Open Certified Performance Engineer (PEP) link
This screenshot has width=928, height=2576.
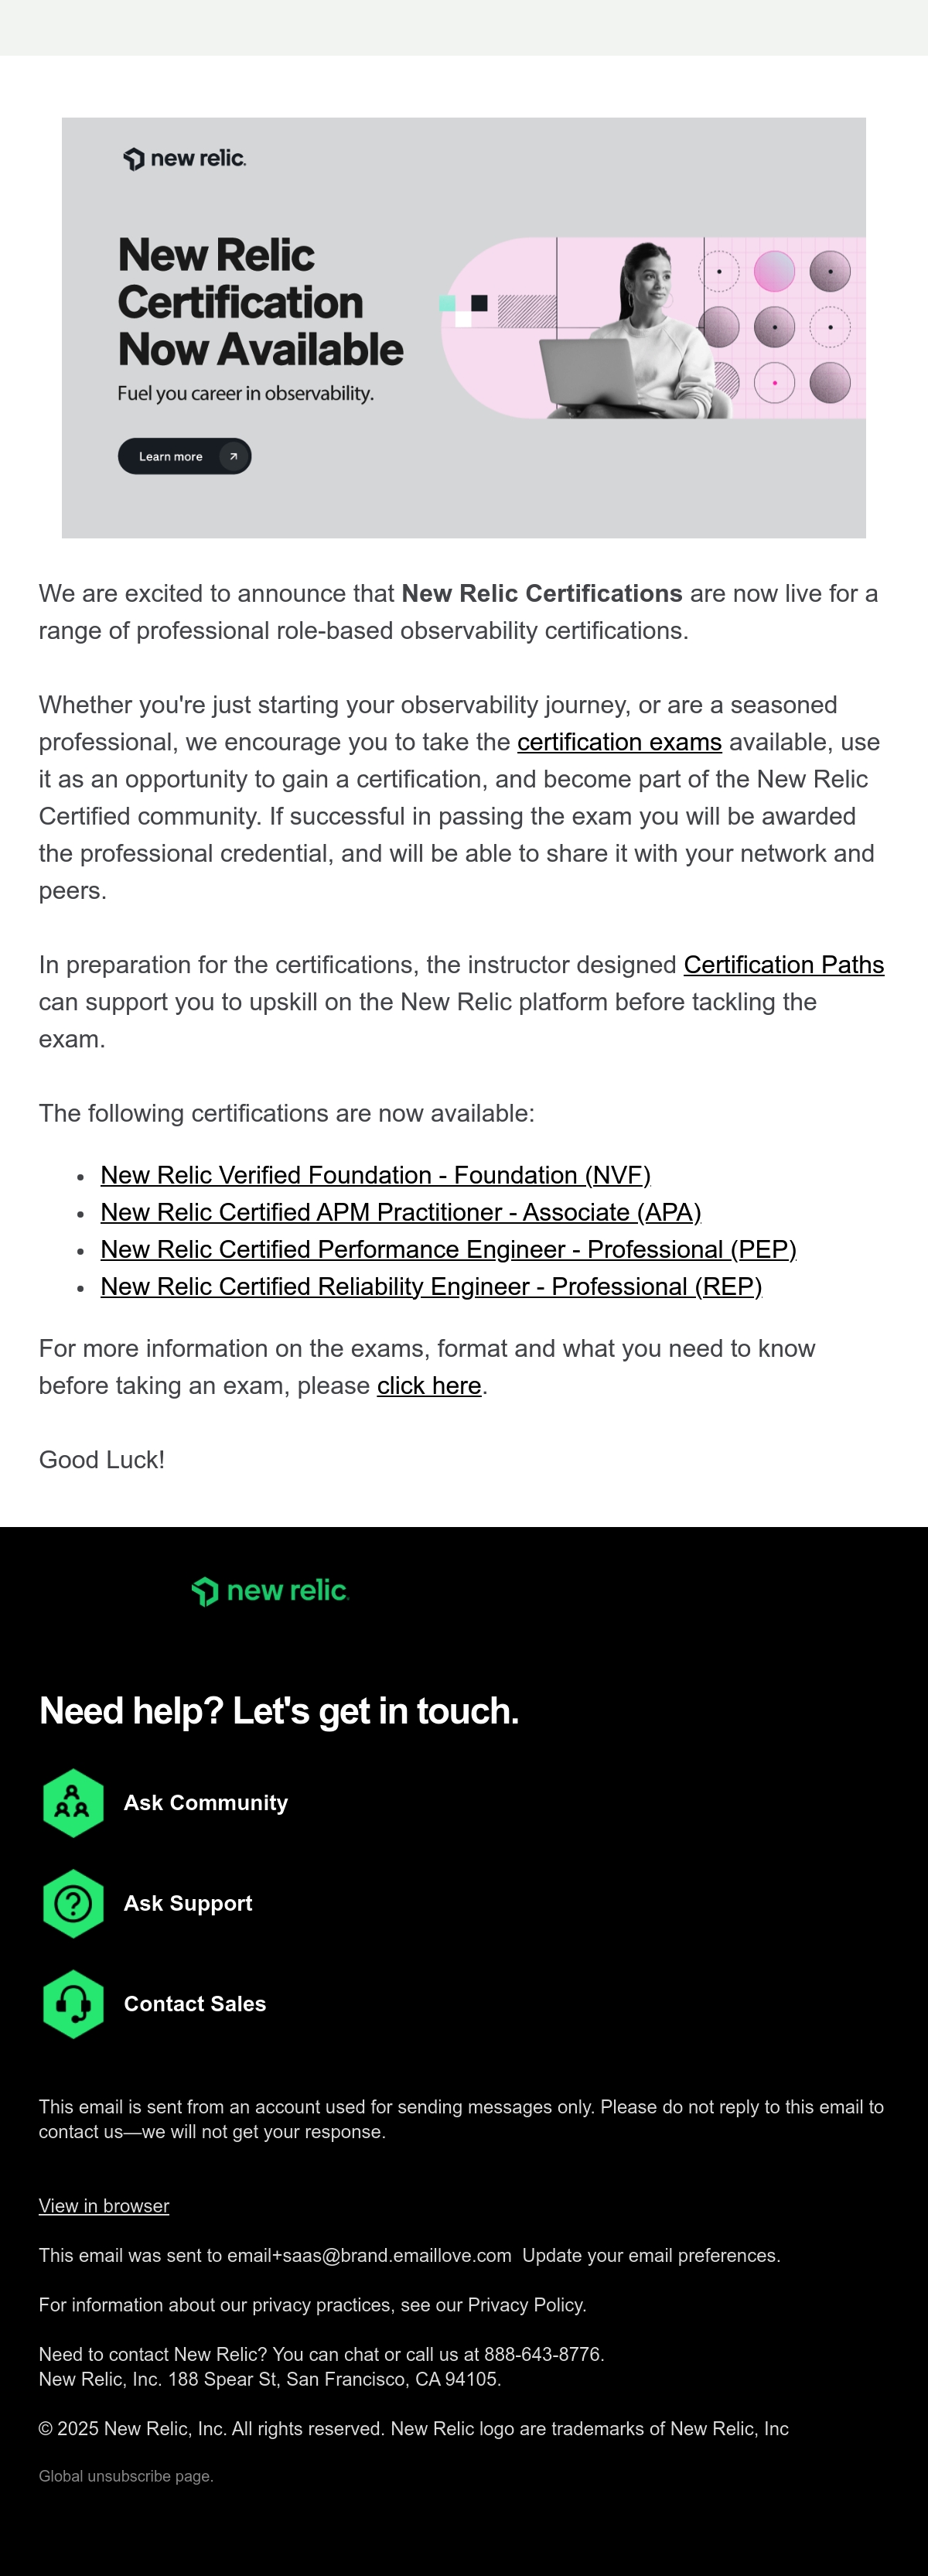tap(448, 1249)
